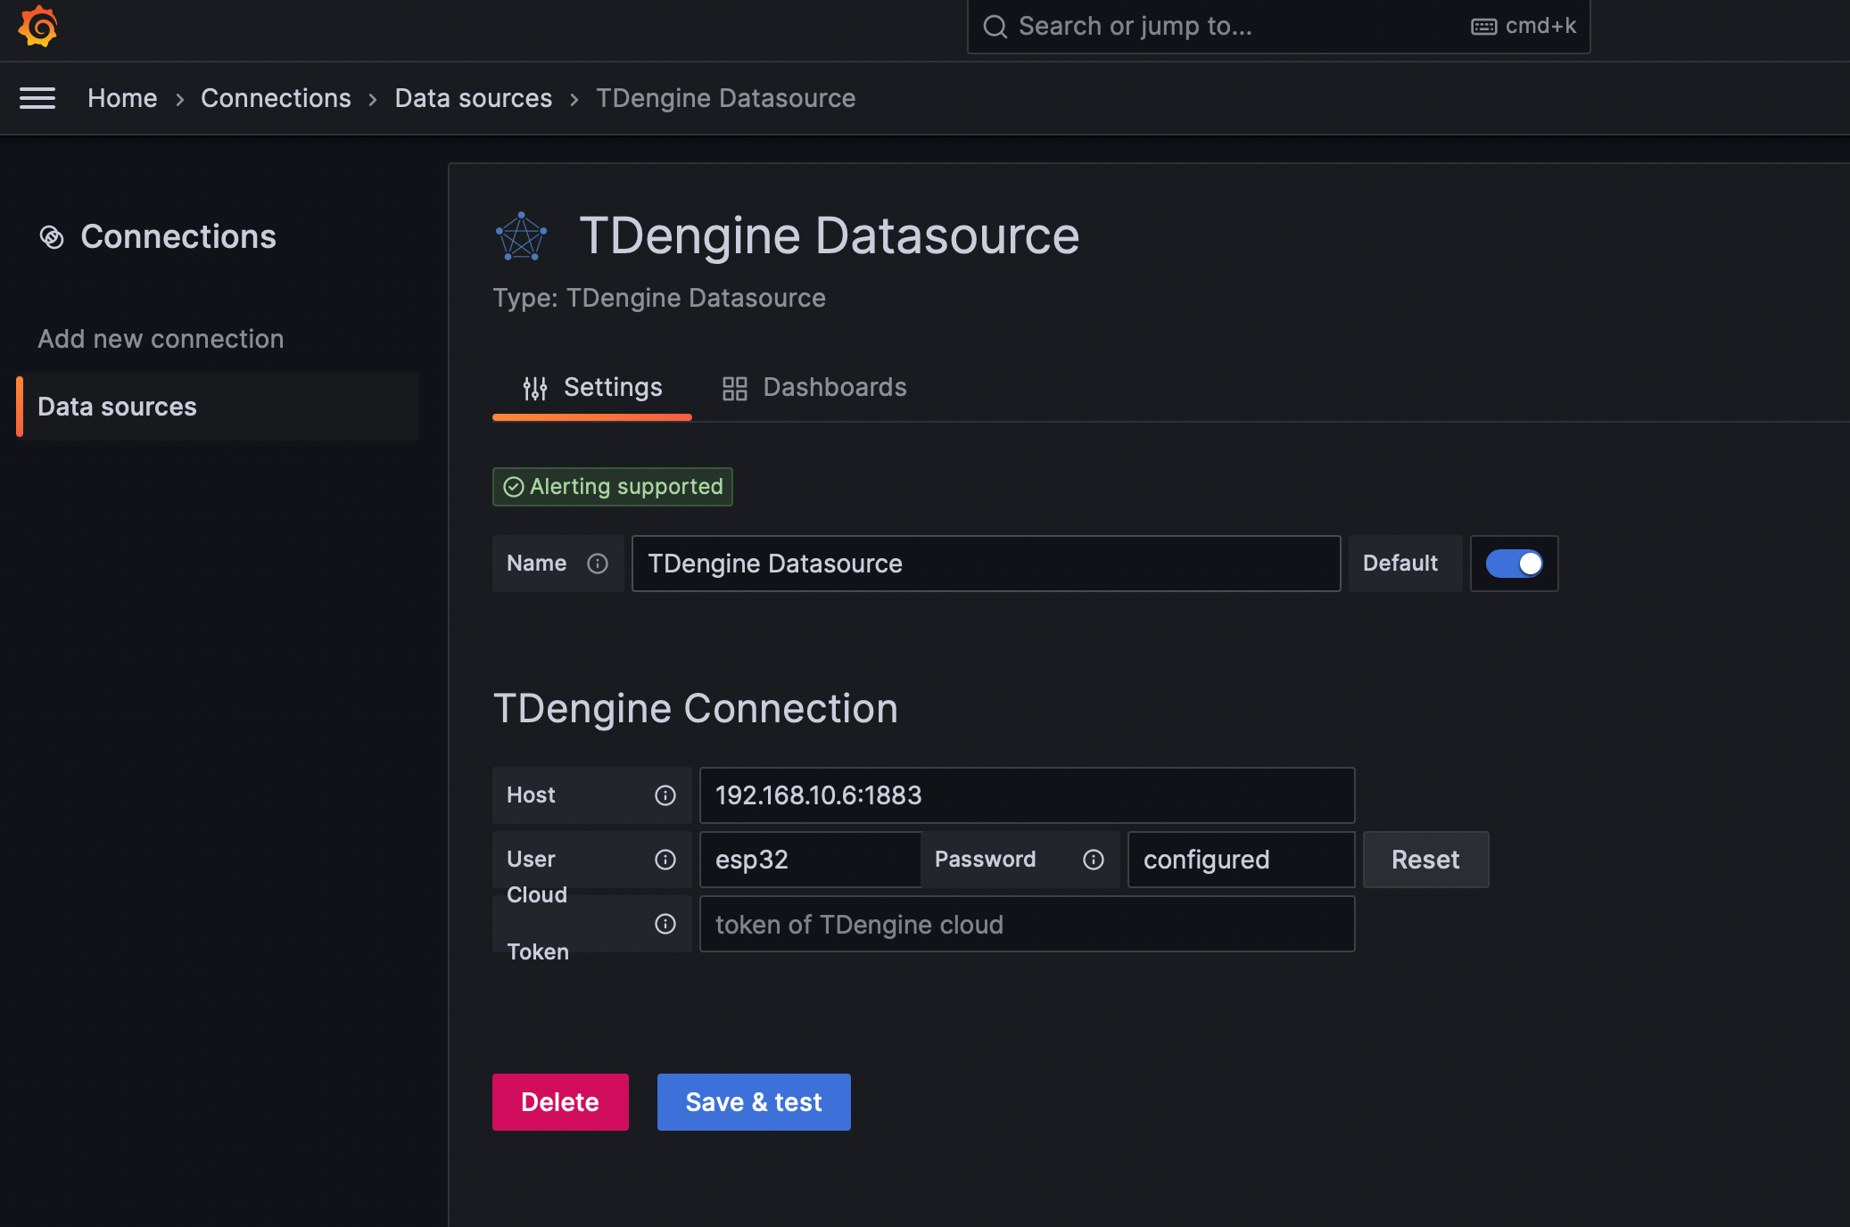This screenshot has height=1227, width=1850.
Task: View the Password info icon
Action: pos(1094,860)
